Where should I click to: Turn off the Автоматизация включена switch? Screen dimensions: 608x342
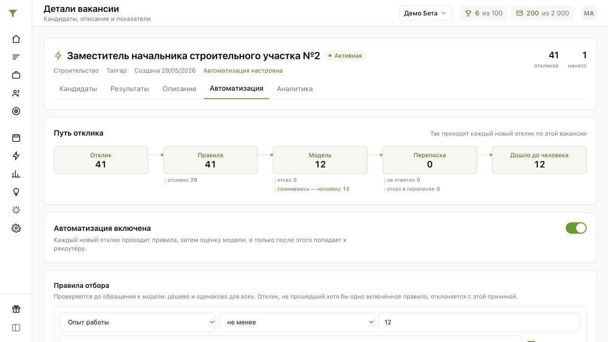(x=576, y=228)
